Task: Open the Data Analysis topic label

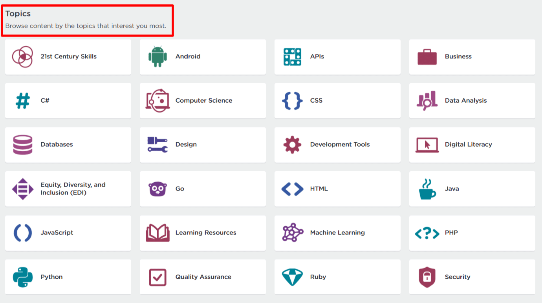Action: pyautogui.click(x=465, y=100)
